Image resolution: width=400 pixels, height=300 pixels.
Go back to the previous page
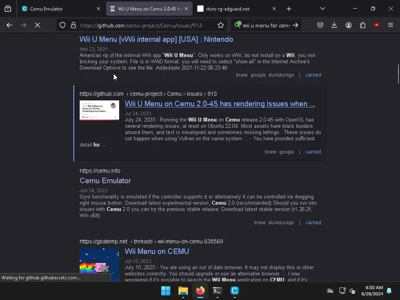tap(9, 25)
